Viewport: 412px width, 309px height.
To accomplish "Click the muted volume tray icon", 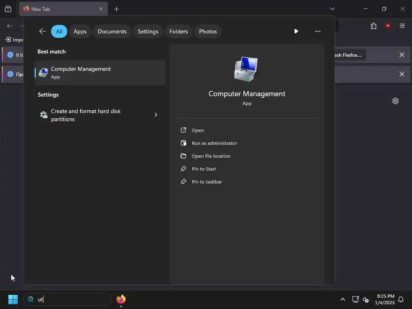I will pos(365,299).
